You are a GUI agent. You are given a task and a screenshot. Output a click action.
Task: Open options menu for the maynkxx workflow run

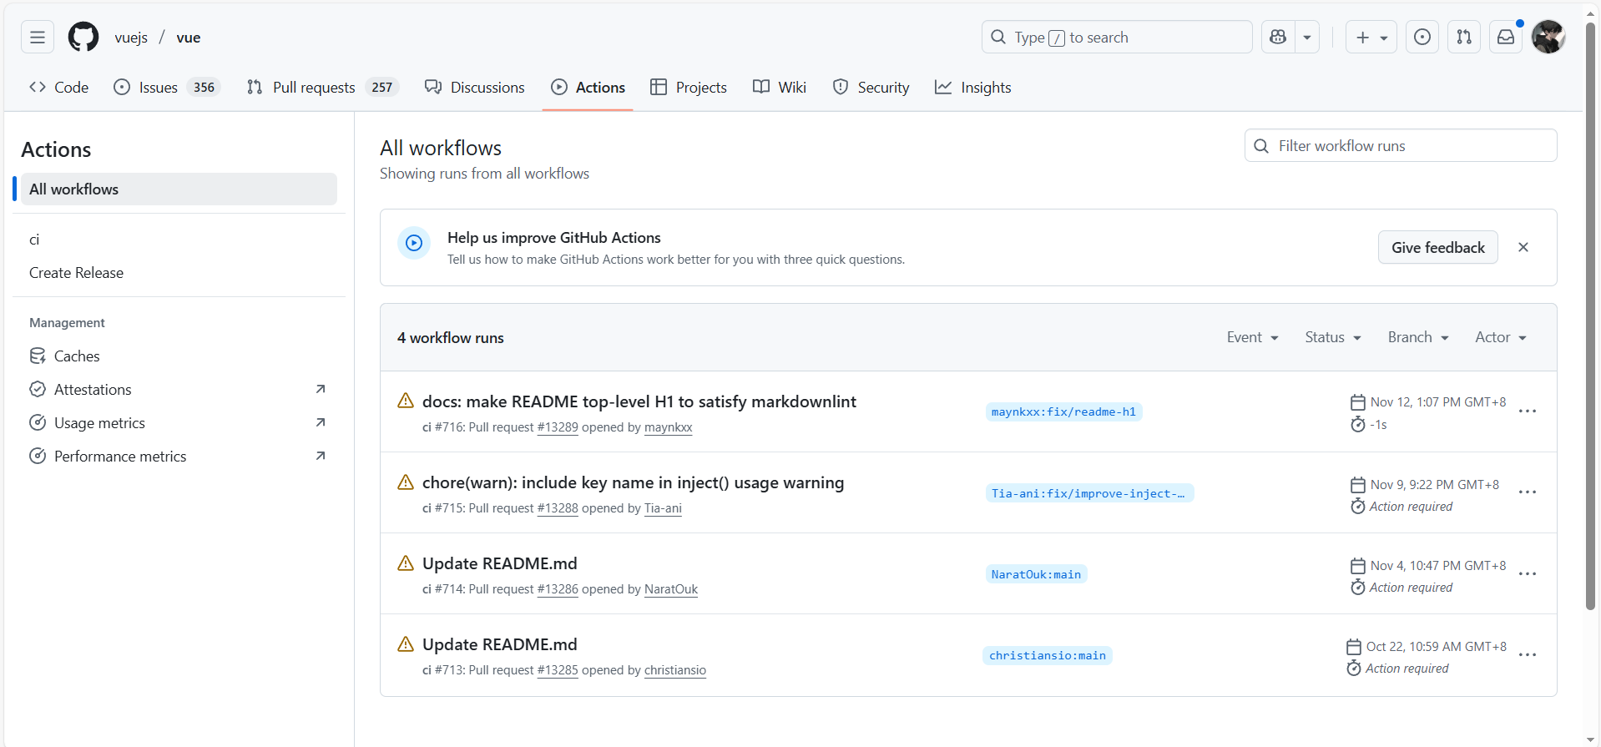(x=1528, y=411)
